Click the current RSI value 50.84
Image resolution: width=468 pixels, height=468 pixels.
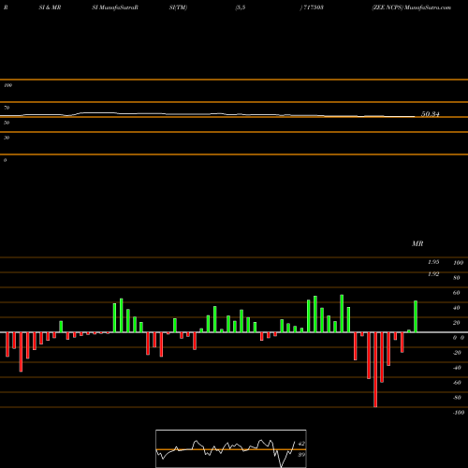point(431,114)
